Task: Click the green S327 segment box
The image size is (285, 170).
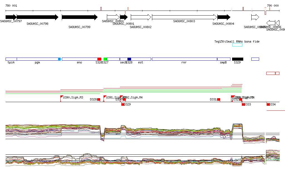Action: [105, 59]
